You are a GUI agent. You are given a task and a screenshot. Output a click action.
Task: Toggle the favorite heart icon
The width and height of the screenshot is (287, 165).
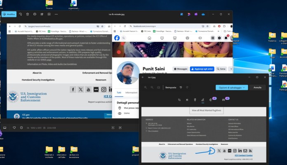click(x=14, y=127)
